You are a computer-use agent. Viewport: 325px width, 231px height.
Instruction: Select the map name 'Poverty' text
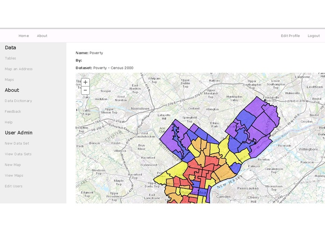[x=96, y=53]
